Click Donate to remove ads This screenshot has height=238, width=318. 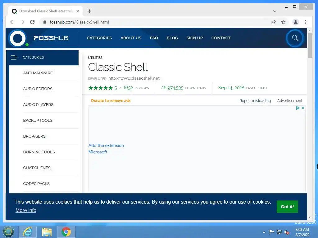click(111, 101)
